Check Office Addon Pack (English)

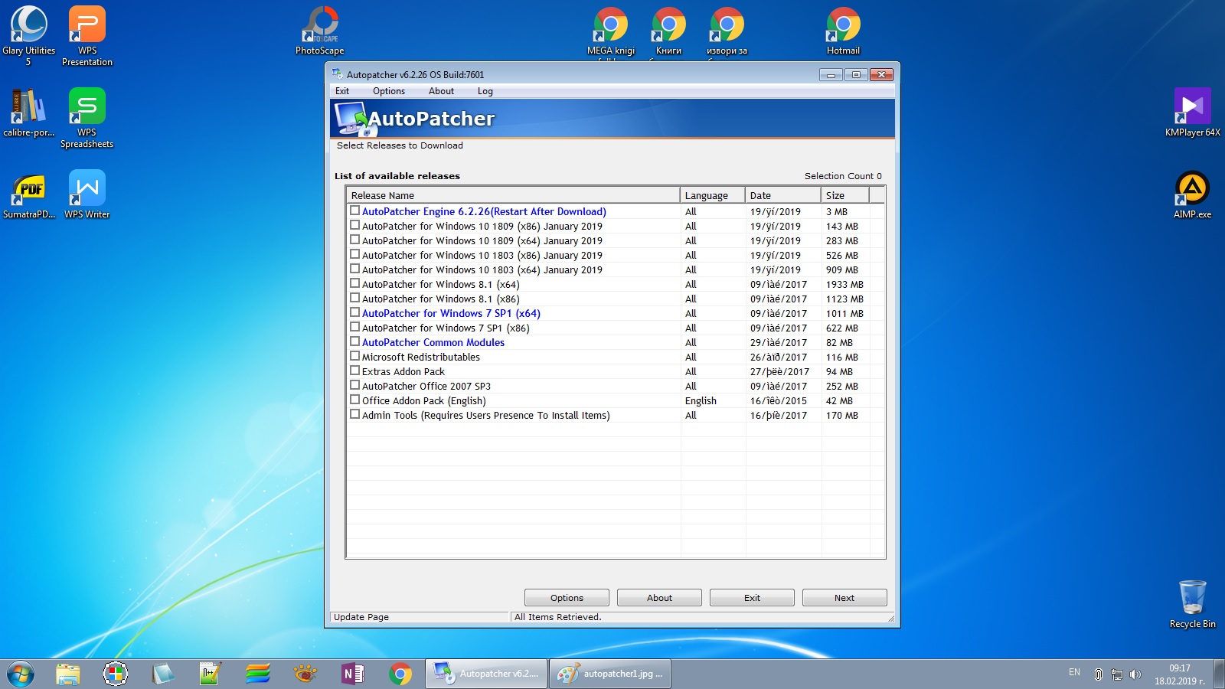tap(354, 400)
